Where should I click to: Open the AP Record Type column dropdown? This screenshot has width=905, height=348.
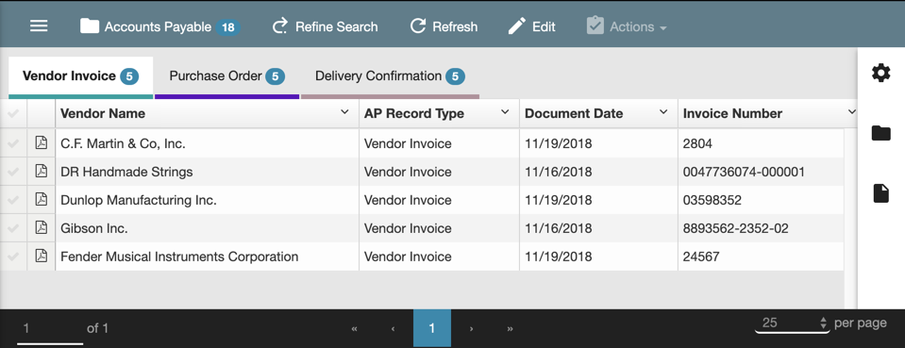(x=505, y=112)
